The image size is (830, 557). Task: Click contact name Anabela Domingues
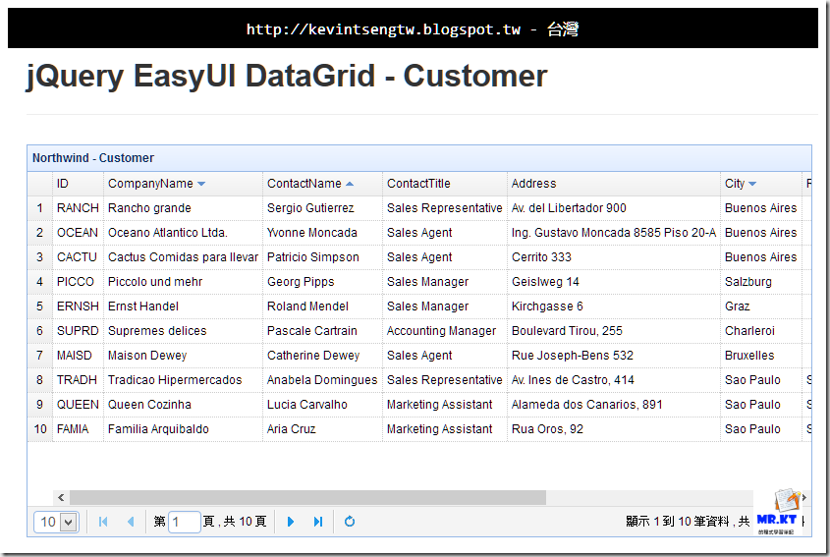322,380
